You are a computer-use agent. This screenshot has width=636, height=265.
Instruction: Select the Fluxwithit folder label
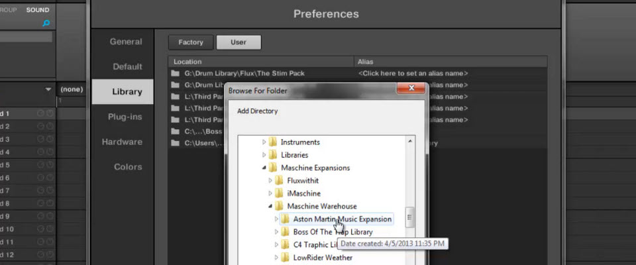[x=303, y=181]
